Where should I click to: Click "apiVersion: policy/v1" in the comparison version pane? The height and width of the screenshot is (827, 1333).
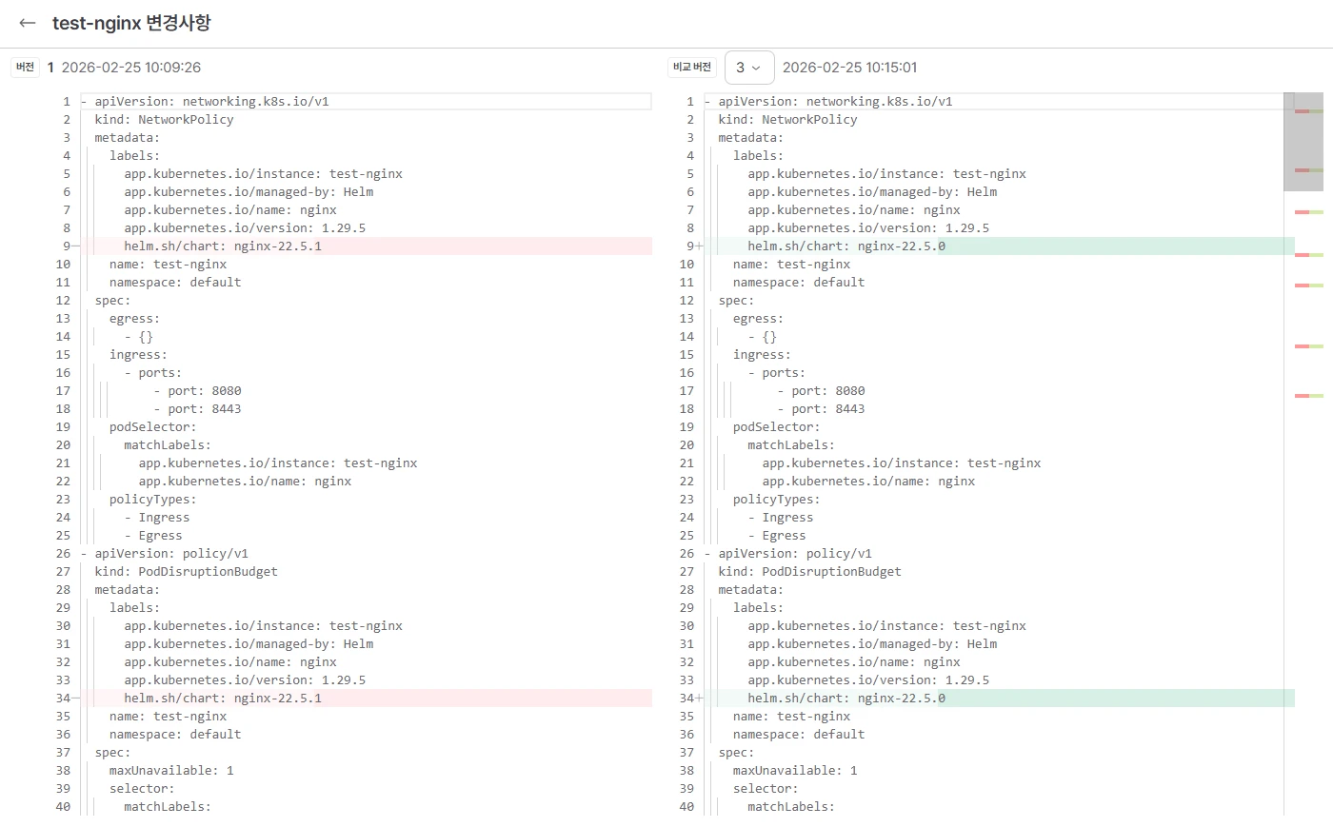(x=795, y=554)
